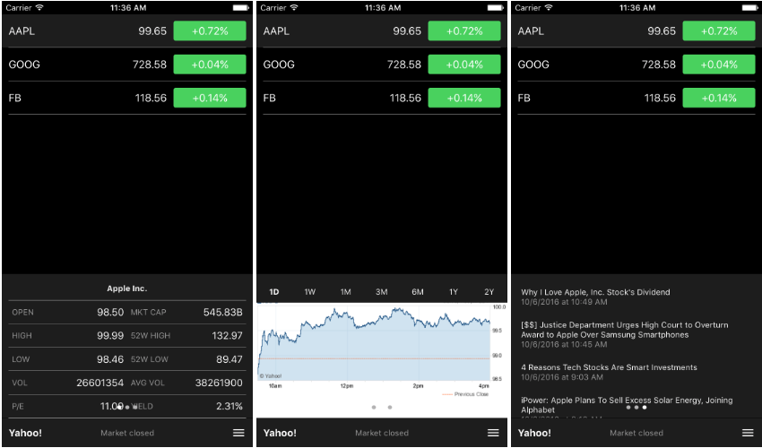Viewport: 762px width, 448px height.
Task: Select the 1D chart range tab
Action: tap(274, 292)
